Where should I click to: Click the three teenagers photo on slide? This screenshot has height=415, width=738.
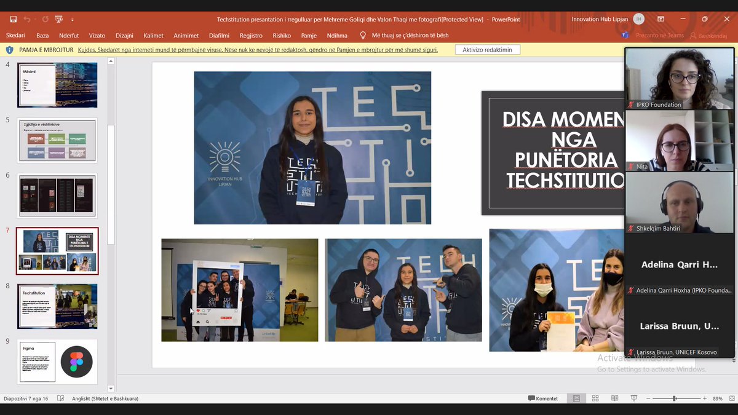[403, 290]
